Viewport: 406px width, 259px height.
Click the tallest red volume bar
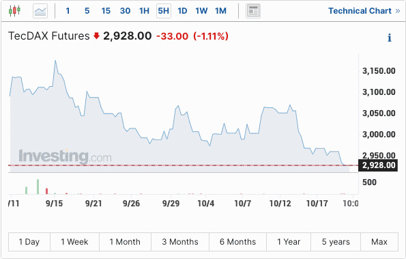tap(47, 191)
